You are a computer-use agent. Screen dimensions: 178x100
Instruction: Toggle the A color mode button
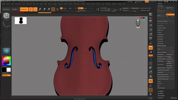pos(61,8)
